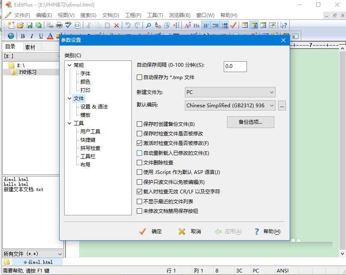Image resolution: width=346 pixels, height=275 pixels.
Task: Click the paste clipboard toolbar icon
Action: tap(107, 26)
